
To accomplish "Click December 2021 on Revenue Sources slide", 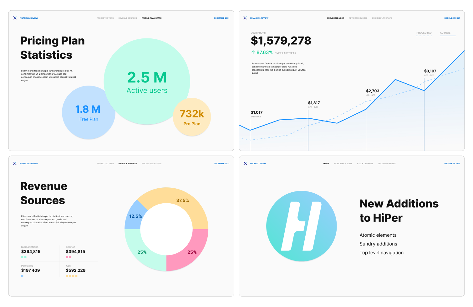I will 222,164.
